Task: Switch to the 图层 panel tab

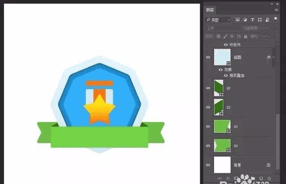Action: point(210,10)
